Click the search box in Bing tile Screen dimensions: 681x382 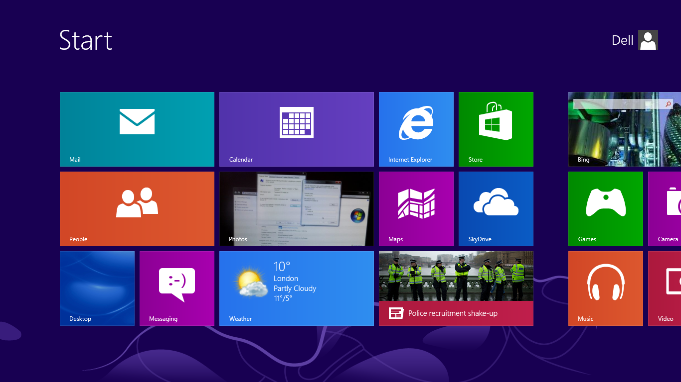tap(623, 104)
